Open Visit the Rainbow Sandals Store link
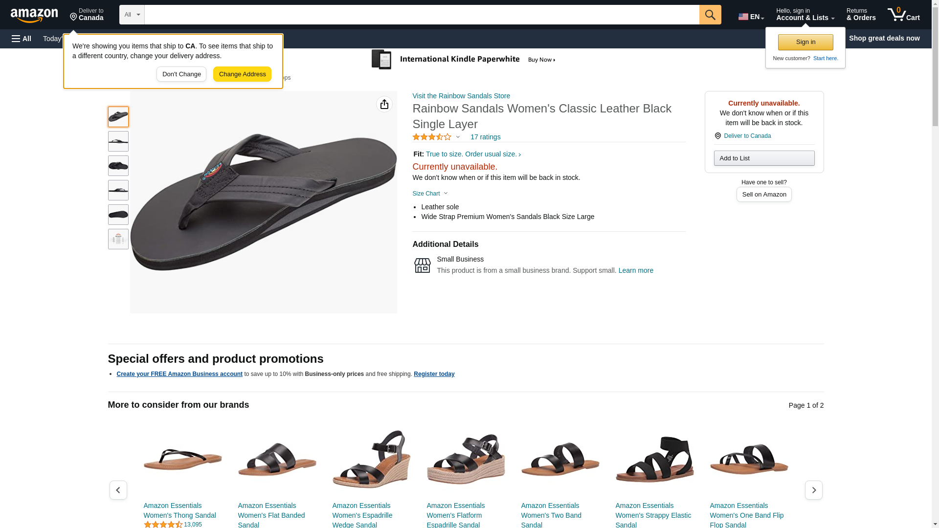This screenshot has width=939, height=528. [x=461, y=96]
